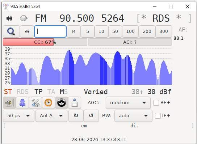Viewport: 197px width, 144px height.
Task: Click the gray stereo/mono blob icon
Action: (24, 18)
